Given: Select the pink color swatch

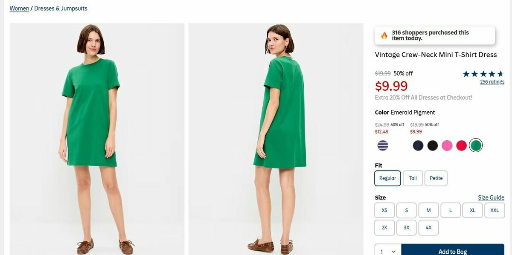Looking at the screenshot, I should pos(447,146).
